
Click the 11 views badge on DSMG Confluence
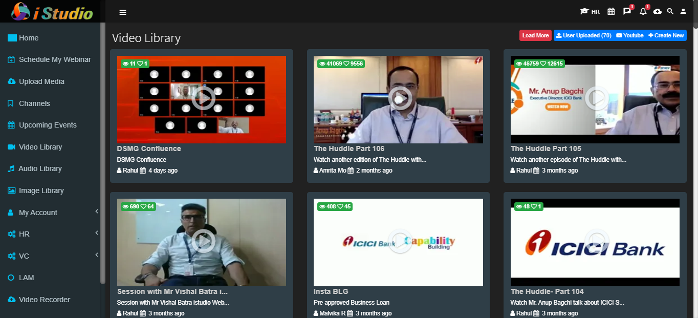(135, 63)
